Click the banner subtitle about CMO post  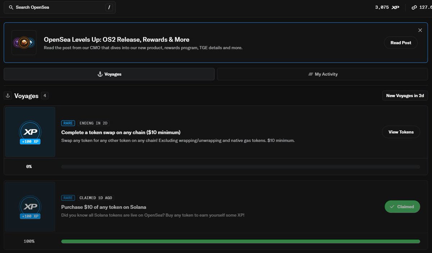click(x=143, y=48)
